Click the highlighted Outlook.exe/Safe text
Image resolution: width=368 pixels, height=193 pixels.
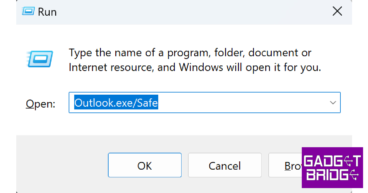click(x=116, y=103)
